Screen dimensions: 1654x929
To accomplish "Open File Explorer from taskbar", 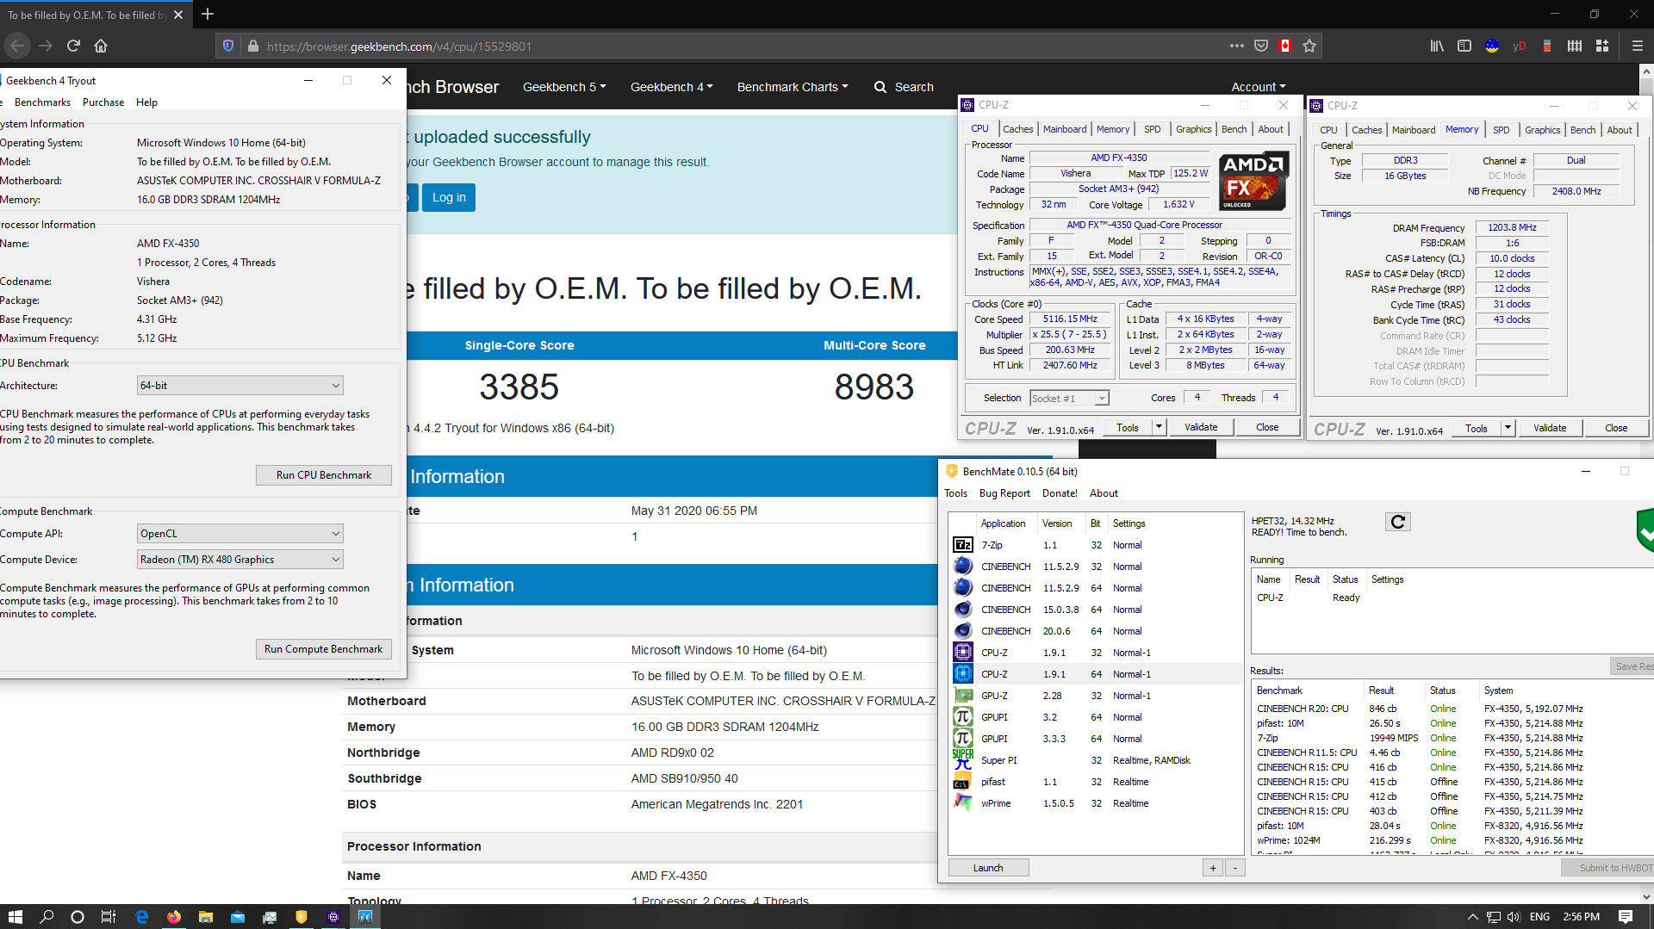I will [x=206, y=916].
